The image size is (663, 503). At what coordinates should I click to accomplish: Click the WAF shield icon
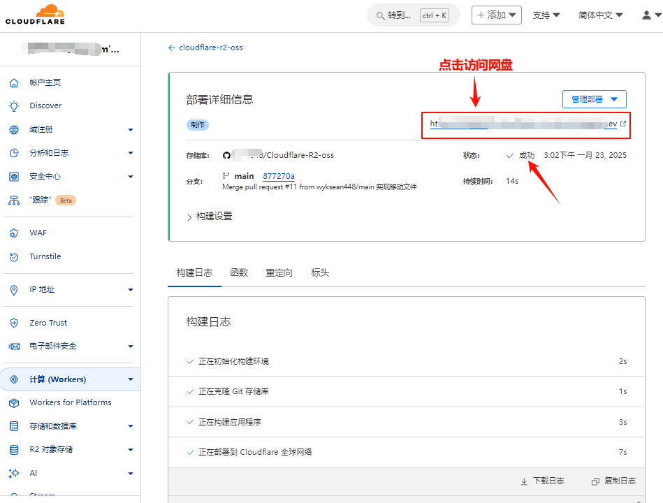click(14, 233)
